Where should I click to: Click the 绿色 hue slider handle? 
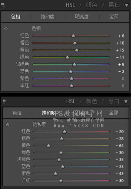[67, 57]
